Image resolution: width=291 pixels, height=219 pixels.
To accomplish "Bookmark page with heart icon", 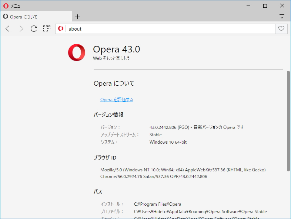I will [x=281, y=28].
